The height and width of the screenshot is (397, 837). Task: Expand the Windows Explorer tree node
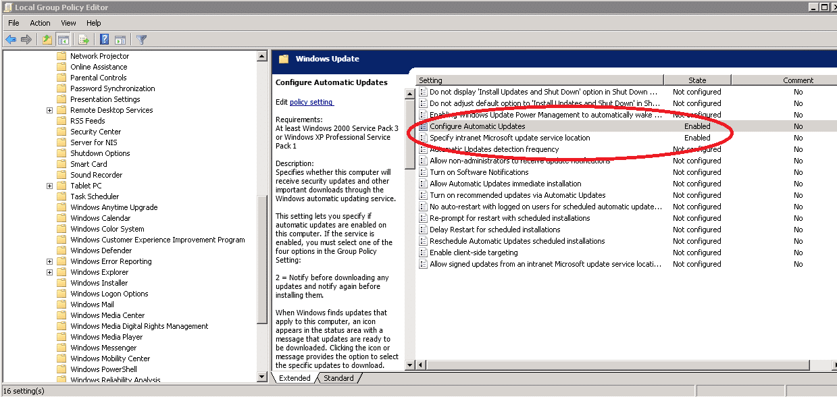pos(50,272)
